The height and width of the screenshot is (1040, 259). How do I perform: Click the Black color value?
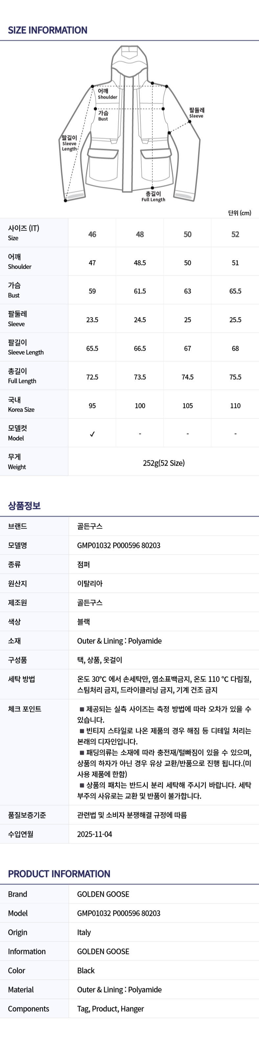point(86,971)
